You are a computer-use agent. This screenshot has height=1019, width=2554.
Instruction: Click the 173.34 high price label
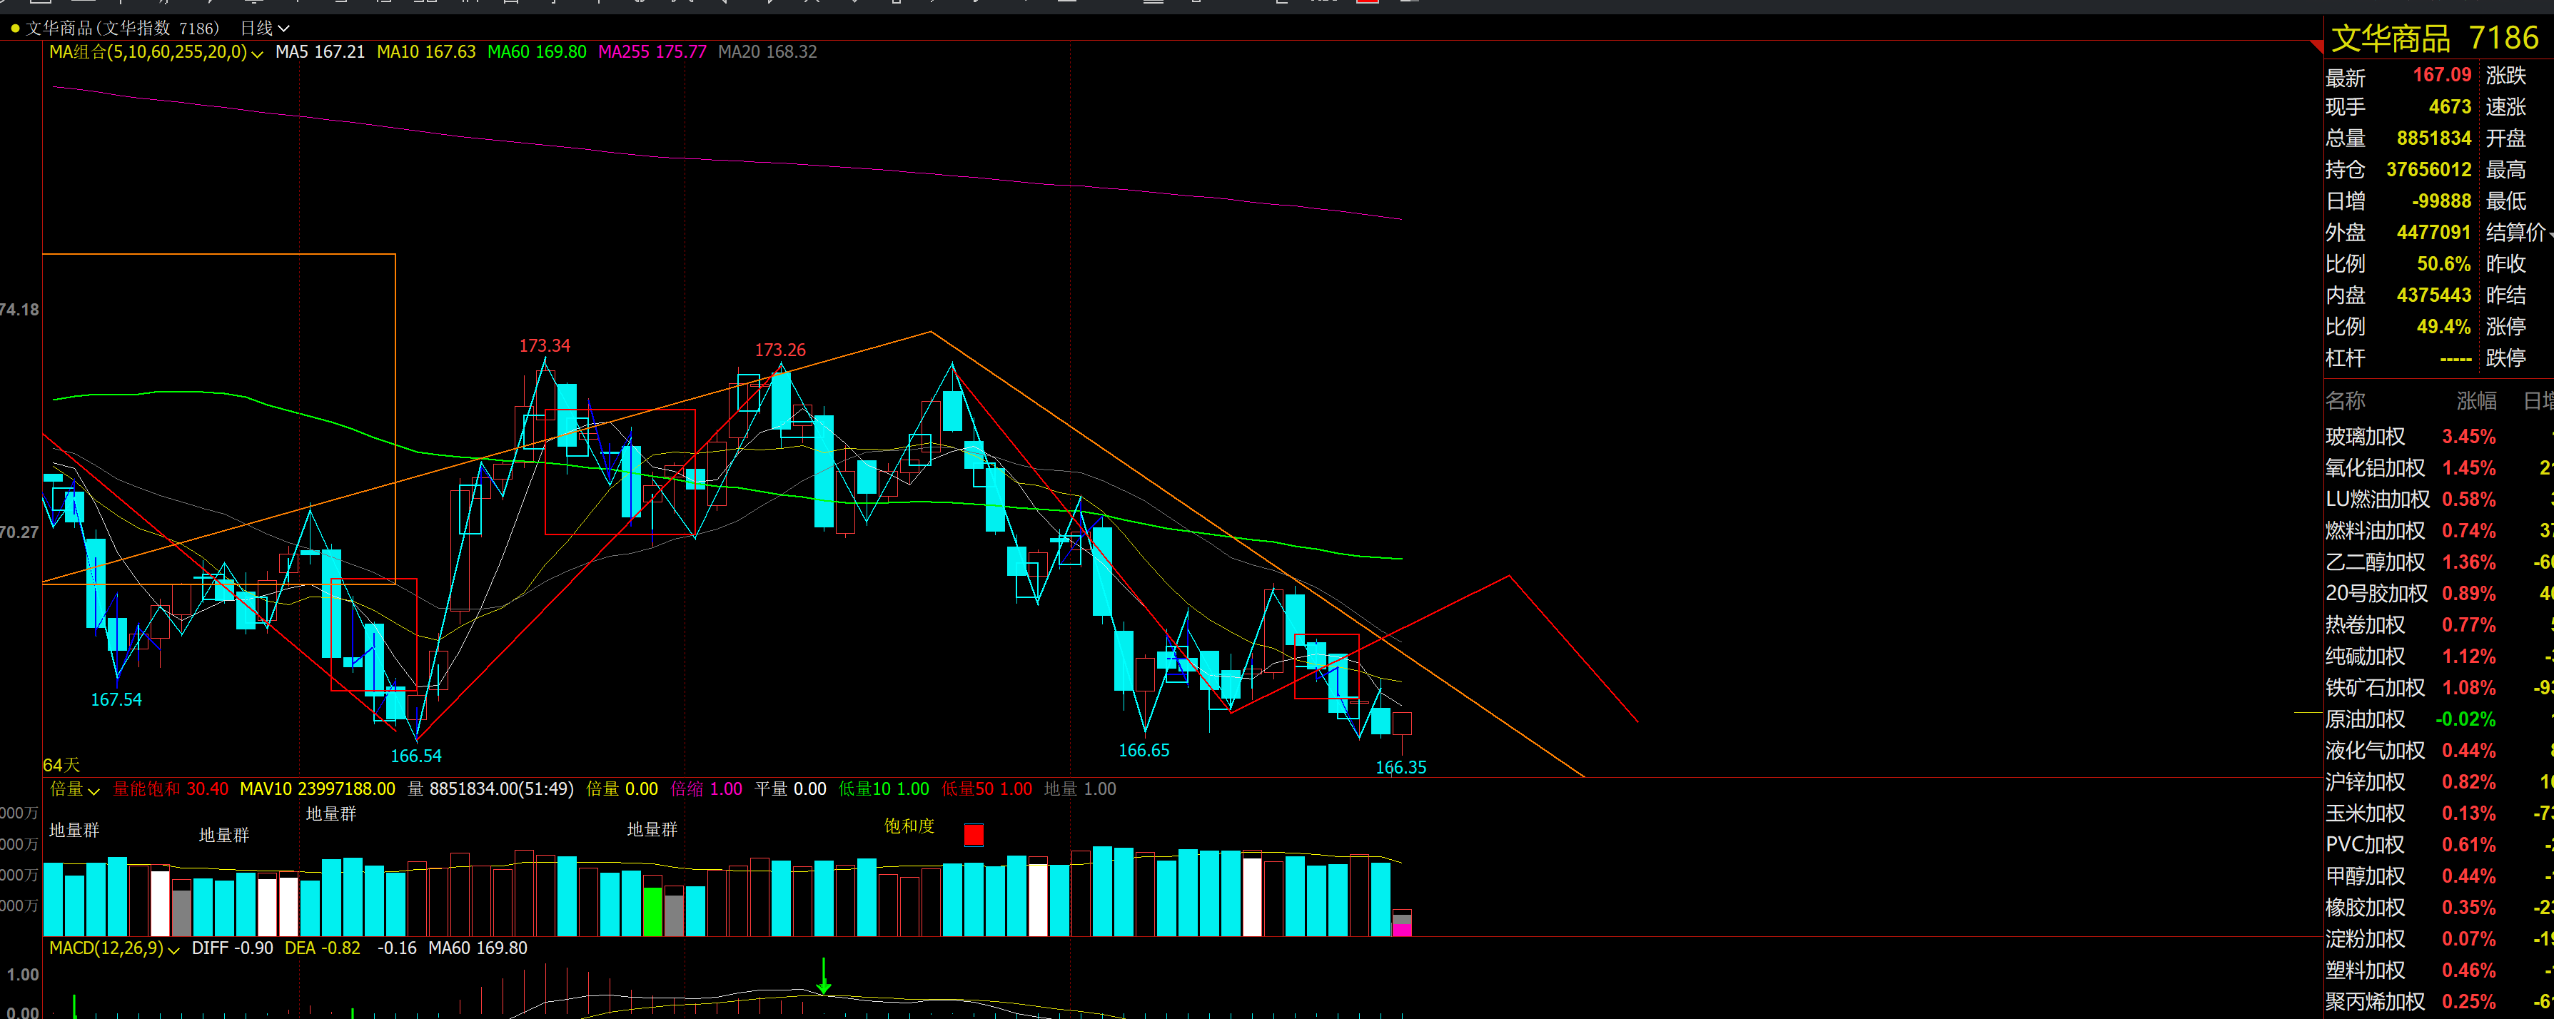click(x=545, y=346)
